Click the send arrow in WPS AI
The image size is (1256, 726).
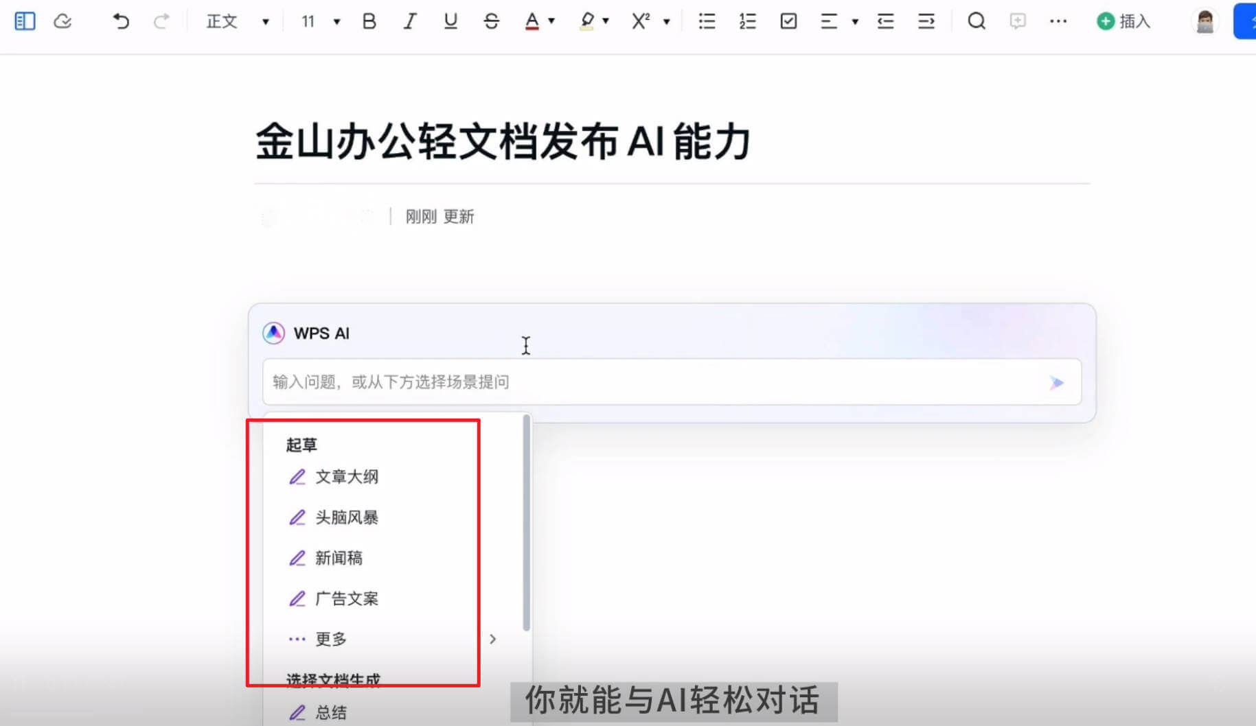[x=1056, y=382]
